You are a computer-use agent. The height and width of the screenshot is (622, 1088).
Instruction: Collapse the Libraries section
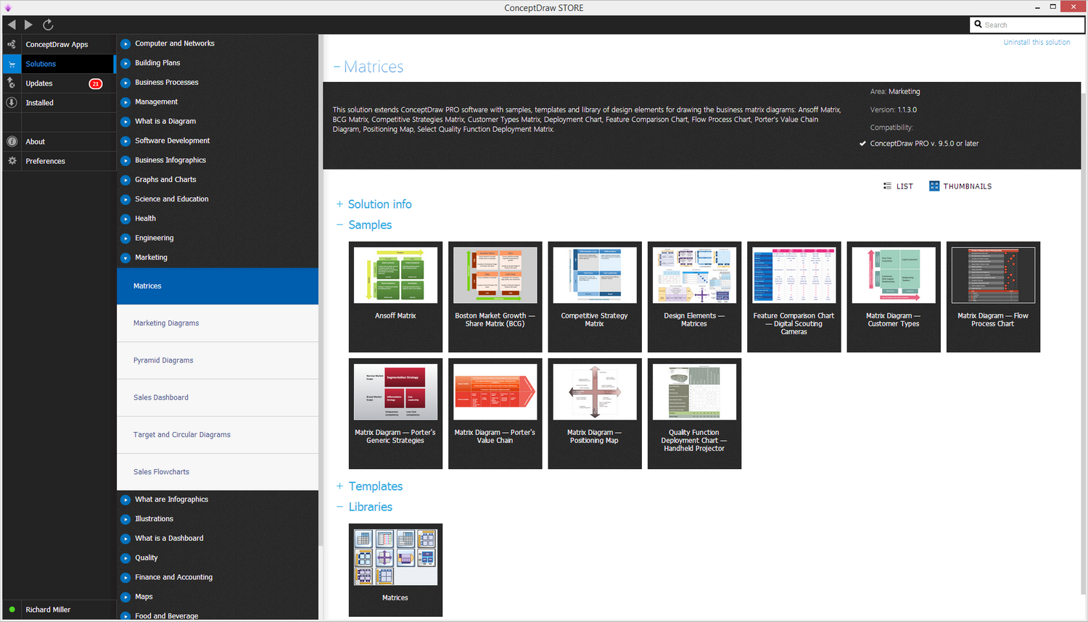[x=364, y=507]
